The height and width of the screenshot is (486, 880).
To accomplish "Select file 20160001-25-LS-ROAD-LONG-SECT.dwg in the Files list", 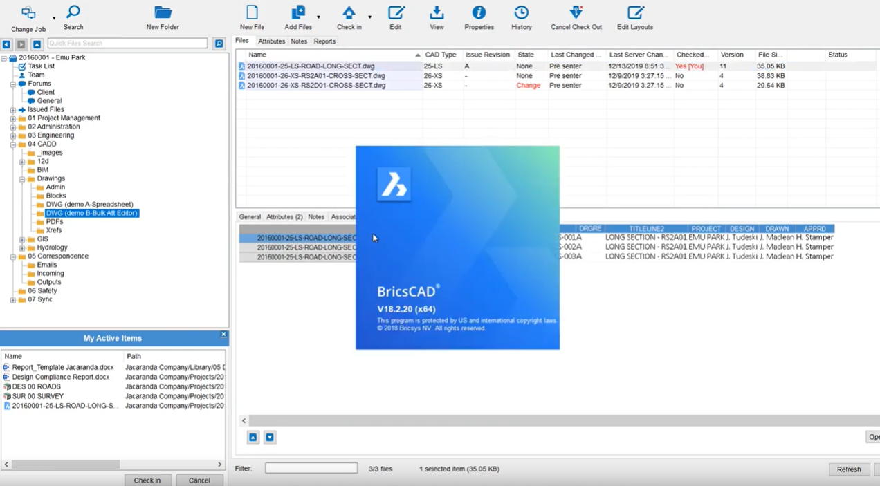I will (x=311, y=66).
